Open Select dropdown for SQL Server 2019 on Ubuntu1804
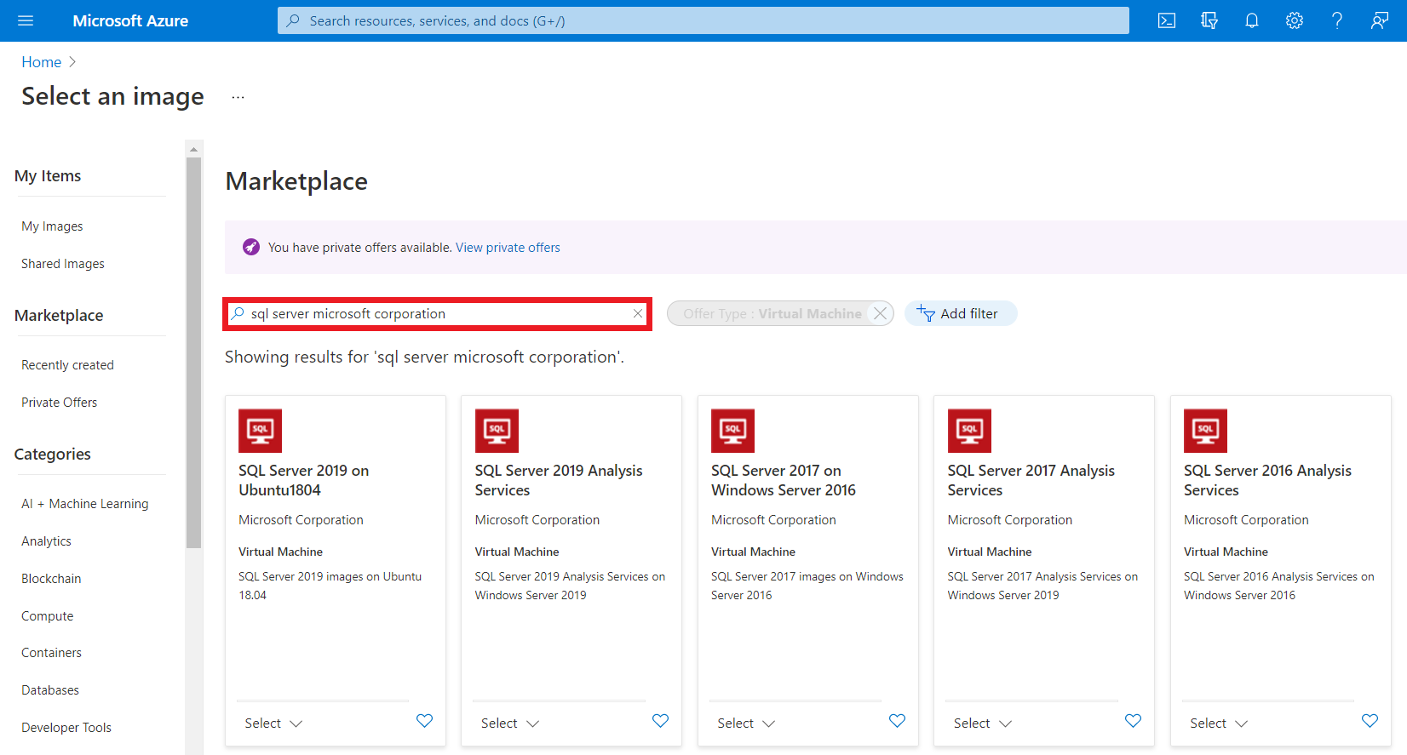Screen dimensions: 1407x755 pyautogui.click(x=273, y=724)
